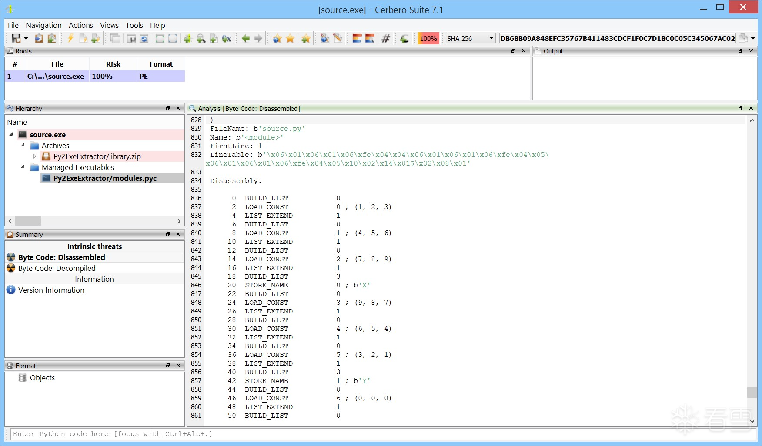Collapse the Archives folder in Hierarchy

(x=23, y=146)
